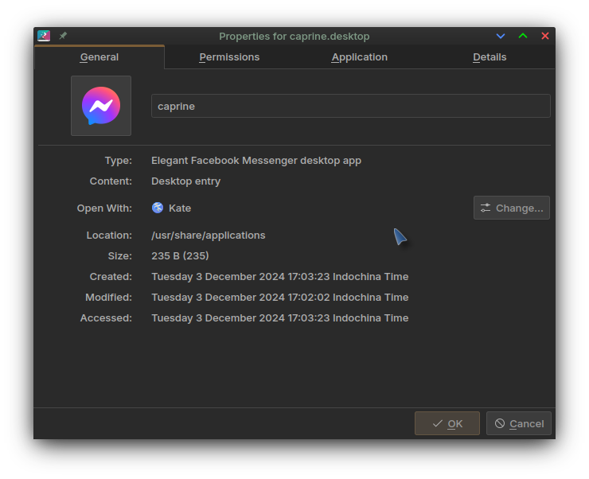Screen dimensions: 589x479
Task: Dismiss dialog with Cancel button
Action: 519,423
